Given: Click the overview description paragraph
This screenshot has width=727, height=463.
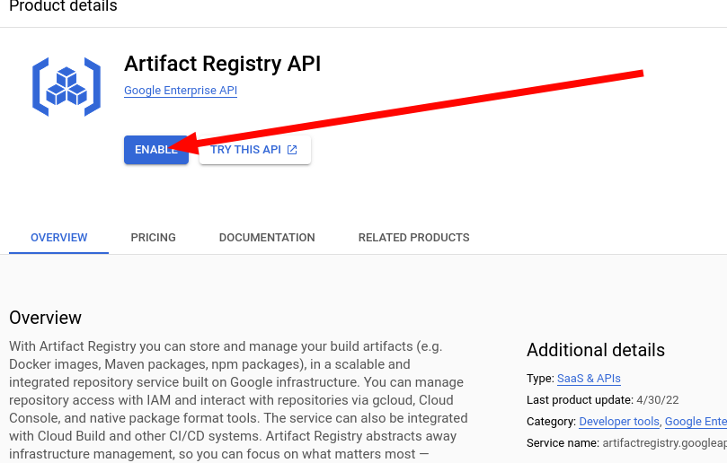Looking at the screenshot, I should point(238,400).
